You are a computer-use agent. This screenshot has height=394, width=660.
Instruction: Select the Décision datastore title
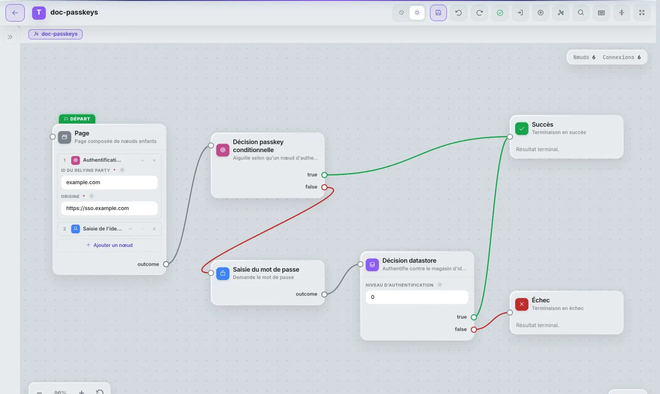coord(409,261)
